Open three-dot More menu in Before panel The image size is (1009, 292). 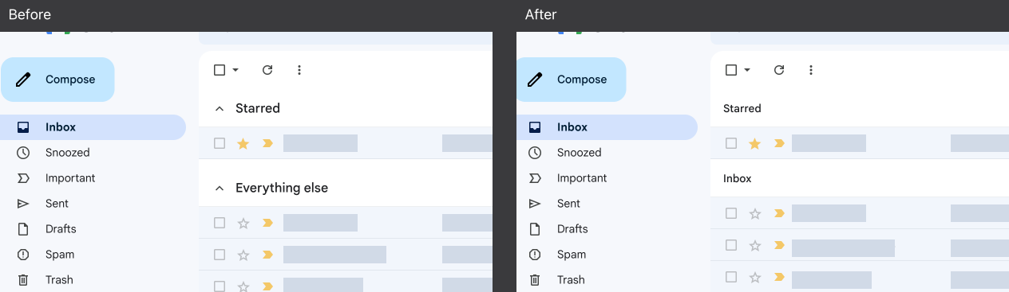299,70
